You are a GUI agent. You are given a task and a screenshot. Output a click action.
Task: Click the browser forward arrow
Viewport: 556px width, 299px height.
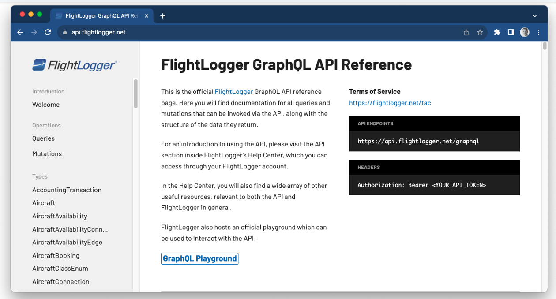point(34,32)
